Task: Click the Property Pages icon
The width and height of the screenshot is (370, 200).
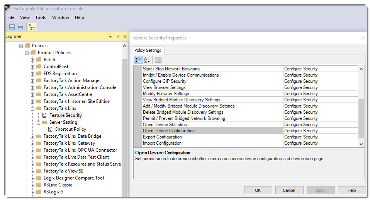Action: (x=158, y=60)
